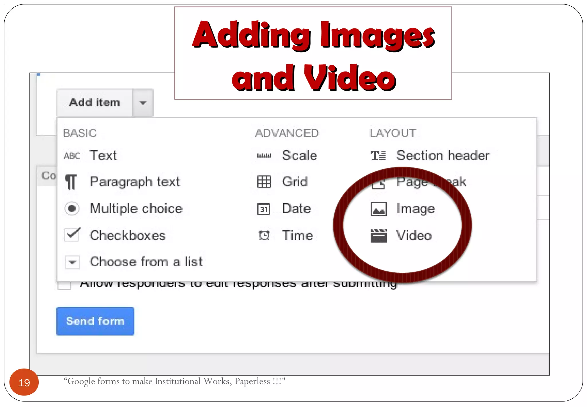Click the Video clapperboard icon
The width and height of the screenshot is (587, 407).
click(x=378, y=236)
